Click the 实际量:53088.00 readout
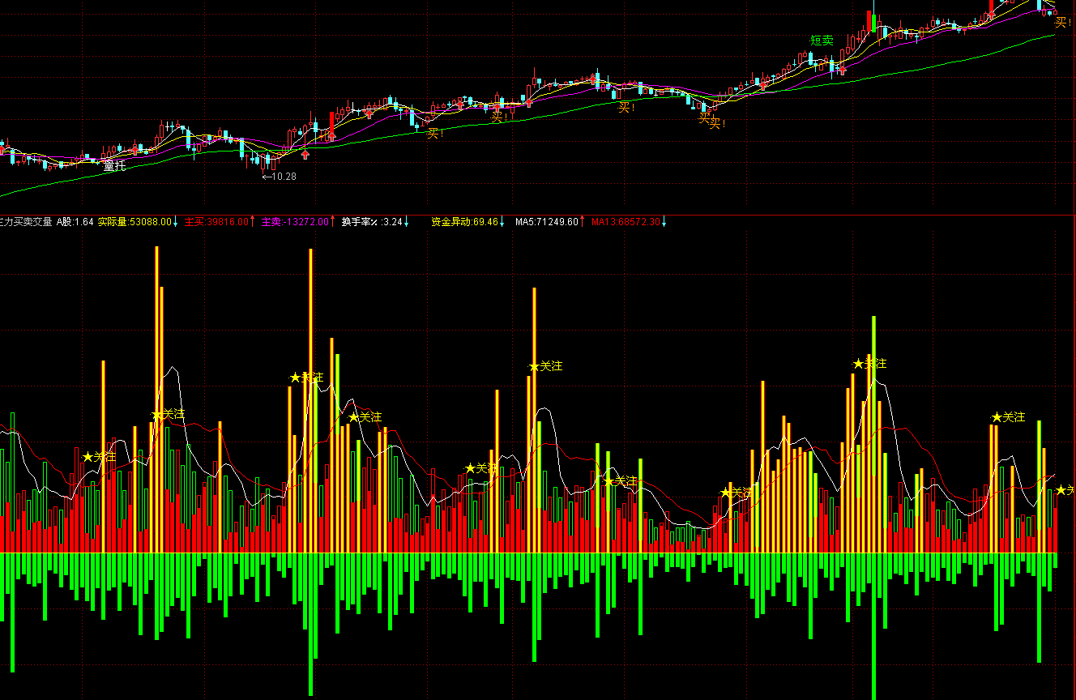 134,221
